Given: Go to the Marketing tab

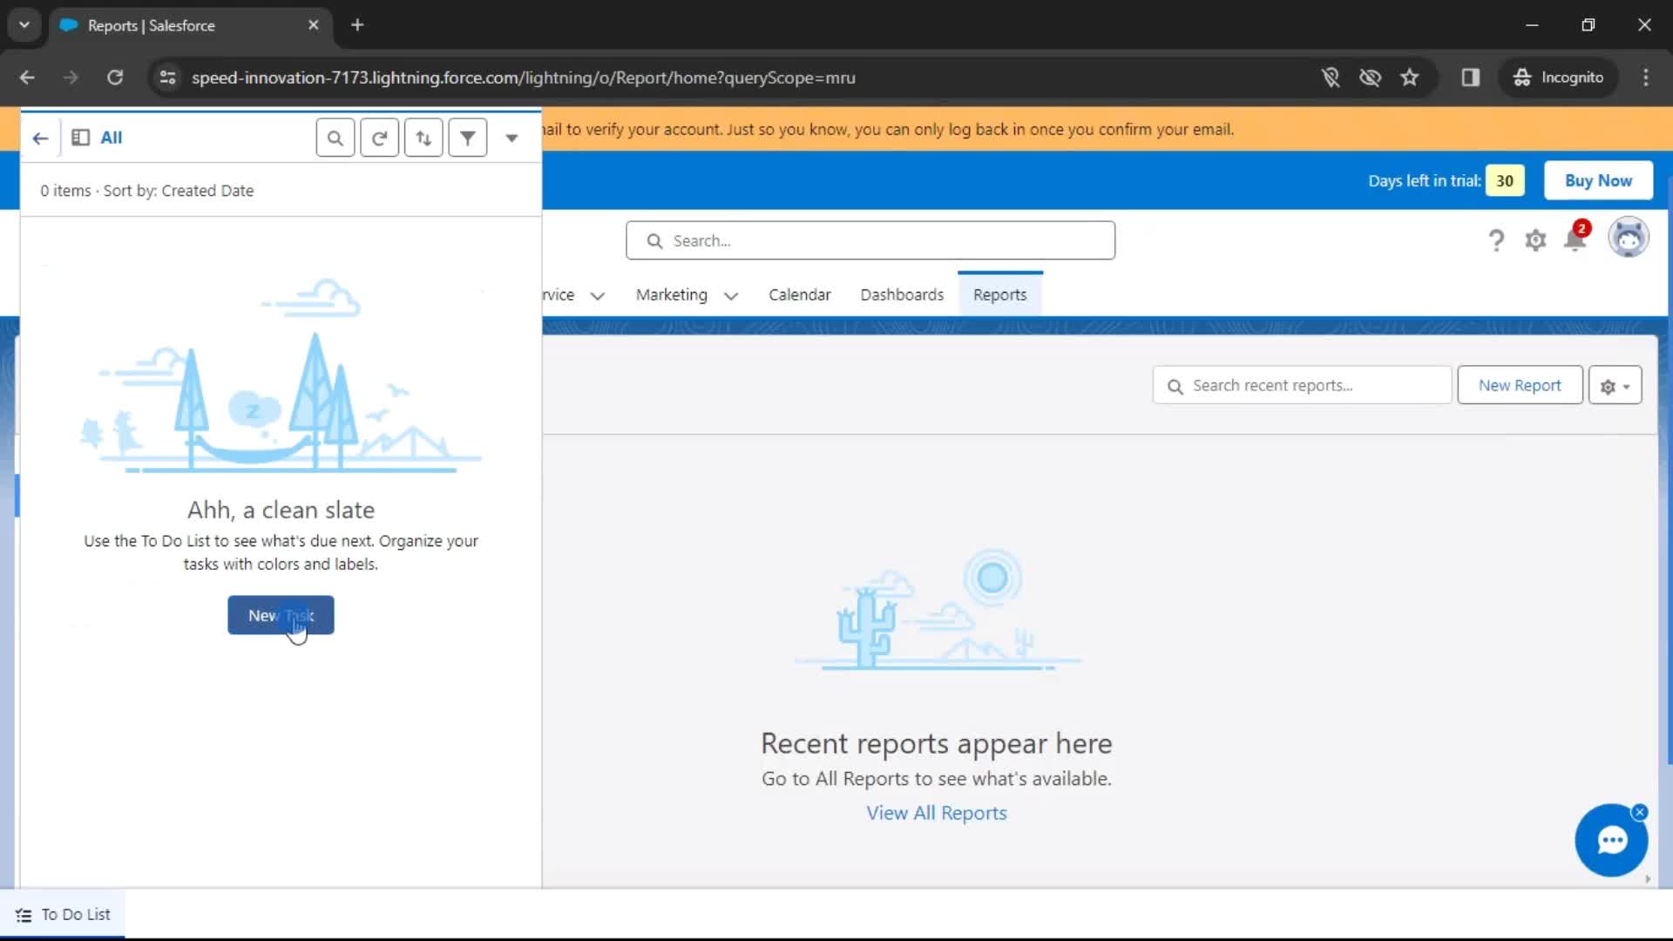Looking at the screenshot, I should click(x=672, y=294).
